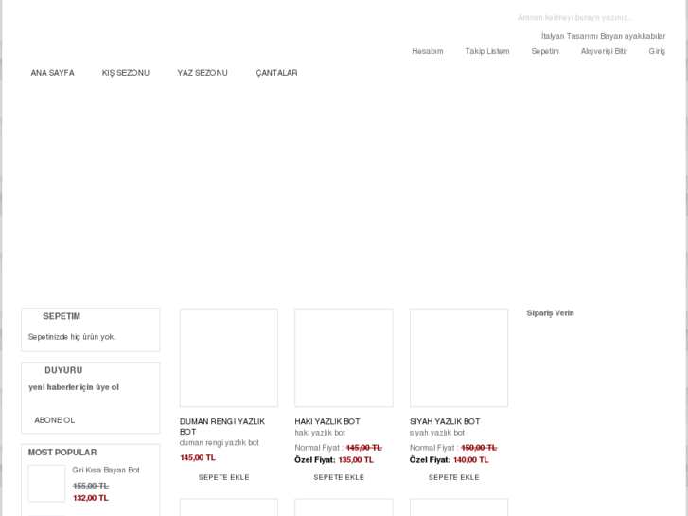Click the Sipariş Verin link
The height and width of the screenshot is (516, 688).
[x=550, y=313]
